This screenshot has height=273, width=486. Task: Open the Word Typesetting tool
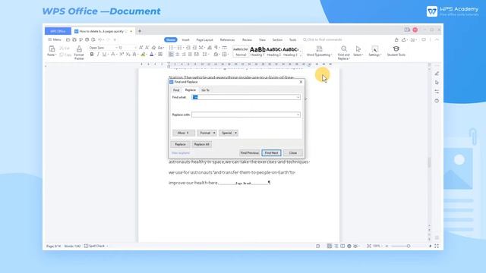coord(319,51)
